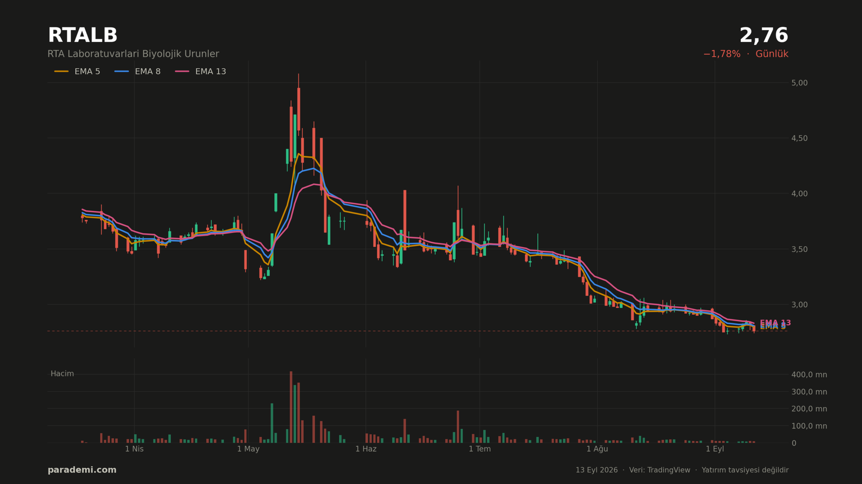Click the 400,0 mn volume axis label
The height and width of the screenshot is (484, 862).
[809, 374]
